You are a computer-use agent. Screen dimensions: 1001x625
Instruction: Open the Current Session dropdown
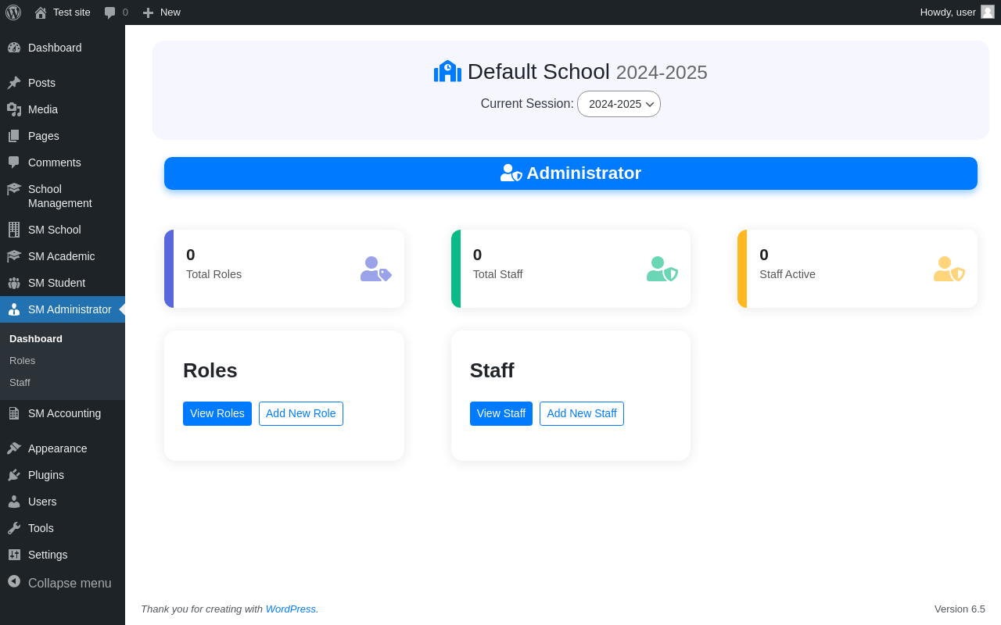tap(619, 104)
